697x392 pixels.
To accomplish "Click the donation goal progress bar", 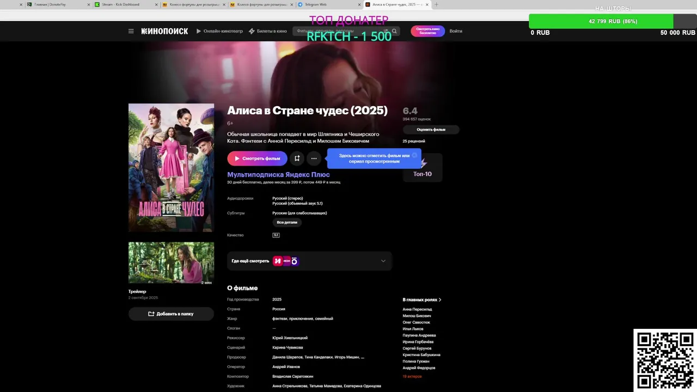I will click(613, 21).
